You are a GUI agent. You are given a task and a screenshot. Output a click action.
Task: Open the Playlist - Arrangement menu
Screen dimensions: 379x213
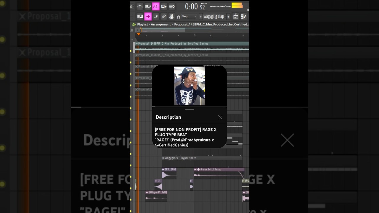pos(154,25)
